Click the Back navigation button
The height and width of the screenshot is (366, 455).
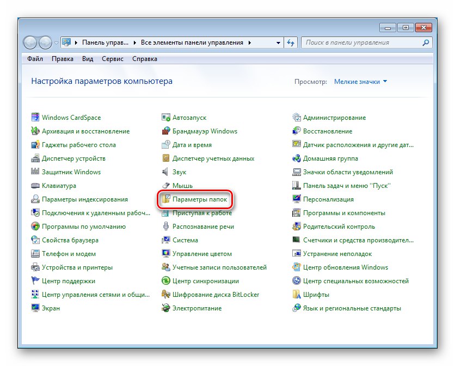(x=30, y=42)
